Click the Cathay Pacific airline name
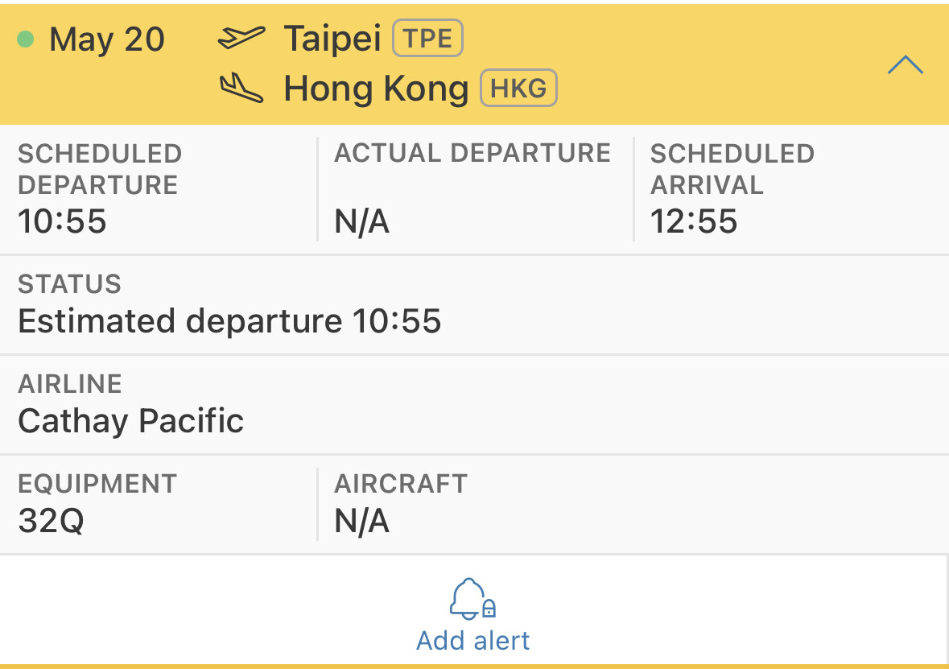Screen dimensions: 949x669 tap(130, 421)
